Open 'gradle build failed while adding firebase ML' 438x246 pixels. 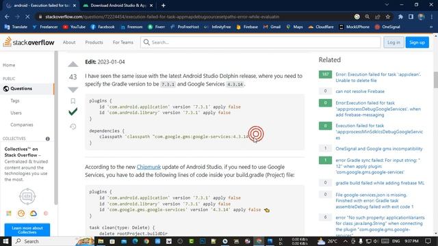380,183
